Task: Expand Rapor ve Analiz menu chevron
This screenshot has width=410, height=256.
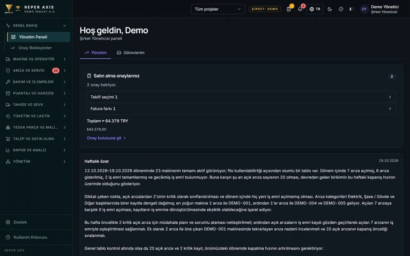Action: pyautogui.click(x=64, y=150)
